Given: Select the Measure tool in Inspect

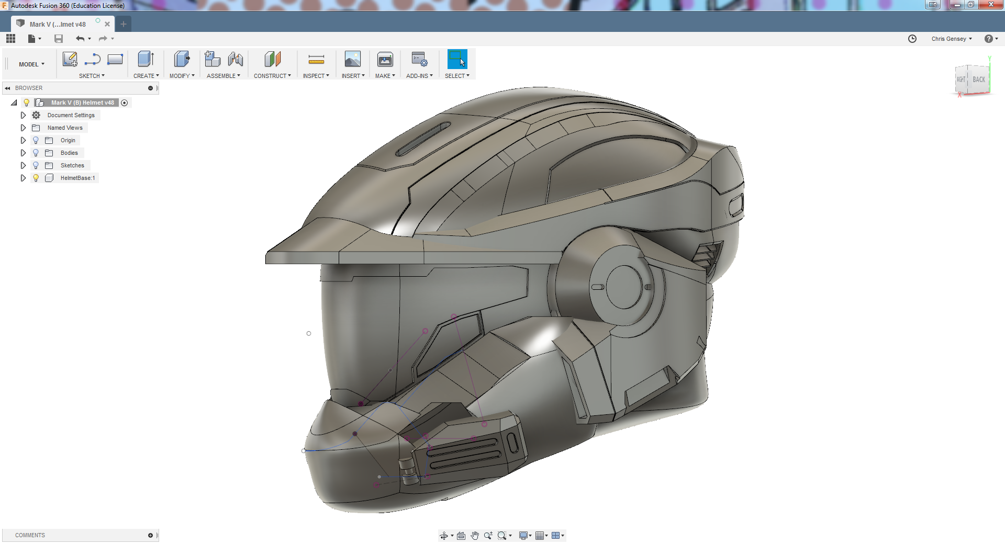Looking at the screenshot, I should click(x=316, y=59).
